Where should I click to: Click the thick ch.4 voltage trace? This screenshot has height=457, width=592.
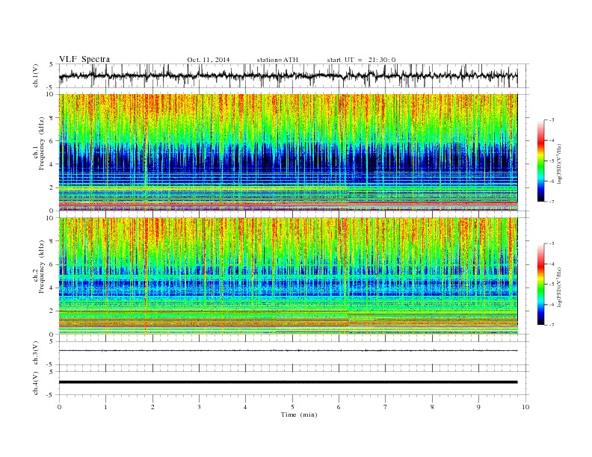[x=288, y=382]
